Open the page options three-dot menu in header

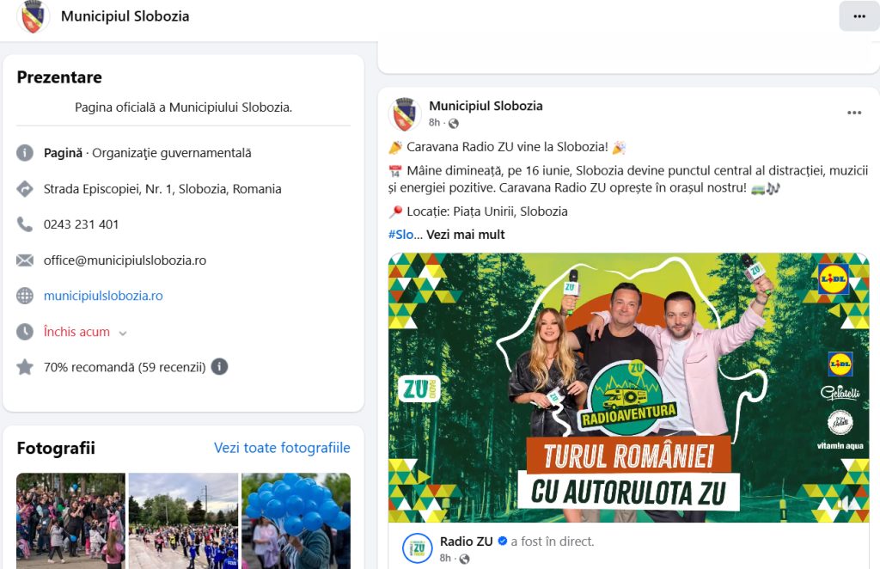pyautogui.click(x=859, y=16)
